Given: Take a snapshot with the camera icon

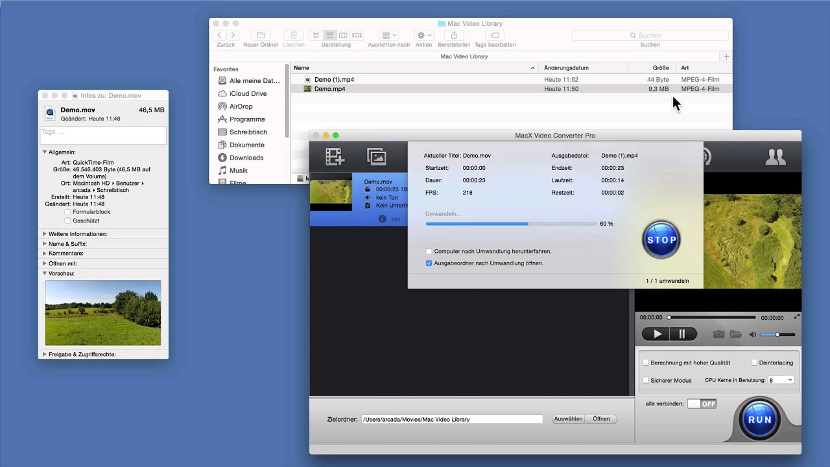Looking at the screenshot, I should [718, 334].
